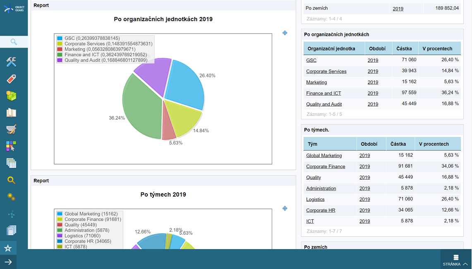Sort by the Částka column header
472x269 pixels.
click(405, 48)
